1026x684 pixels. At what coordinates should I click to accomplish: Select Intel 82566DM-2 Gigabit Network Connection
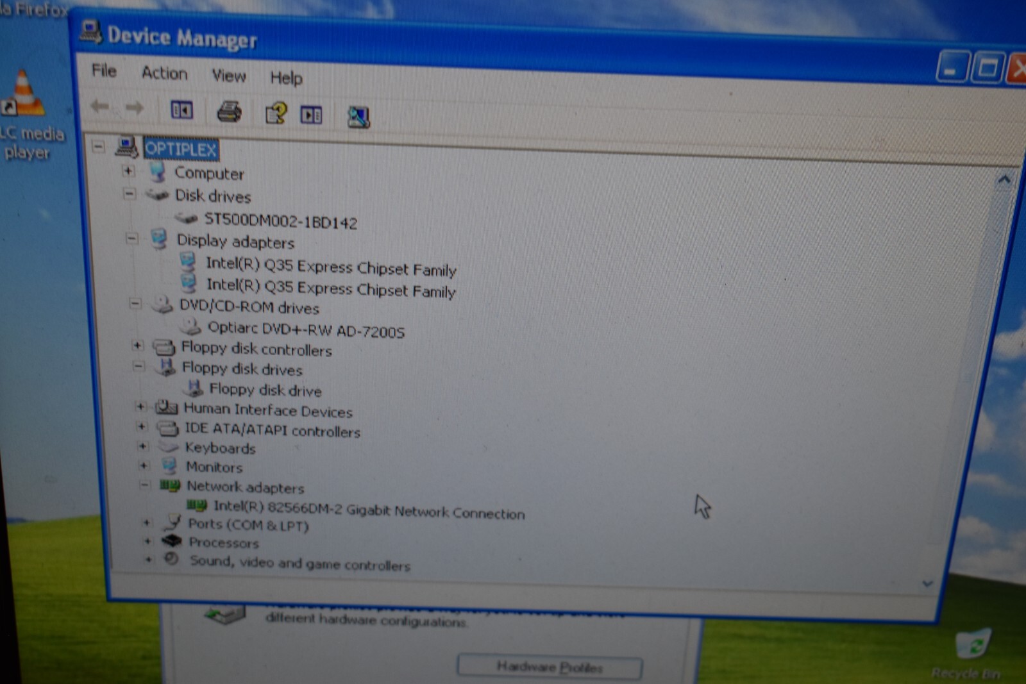coord(369,510)
